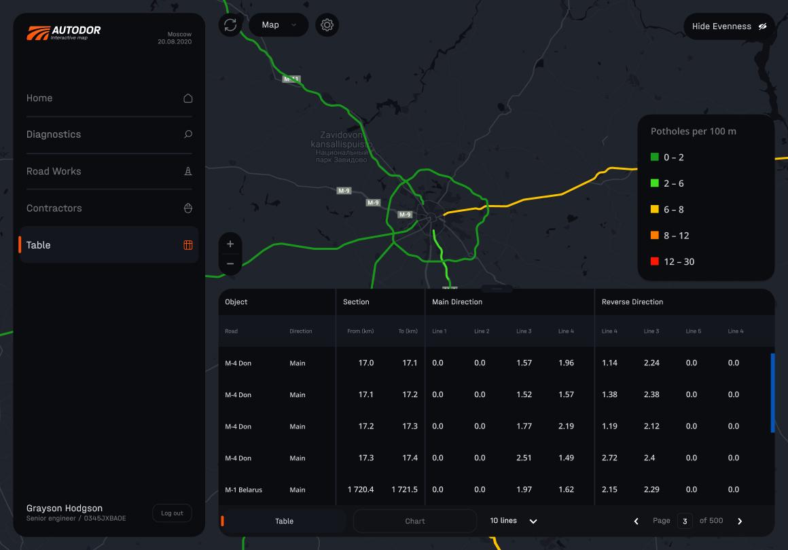Switch to the Table tab
This screenshot has width=788, height=550.
tap(284, 521)
